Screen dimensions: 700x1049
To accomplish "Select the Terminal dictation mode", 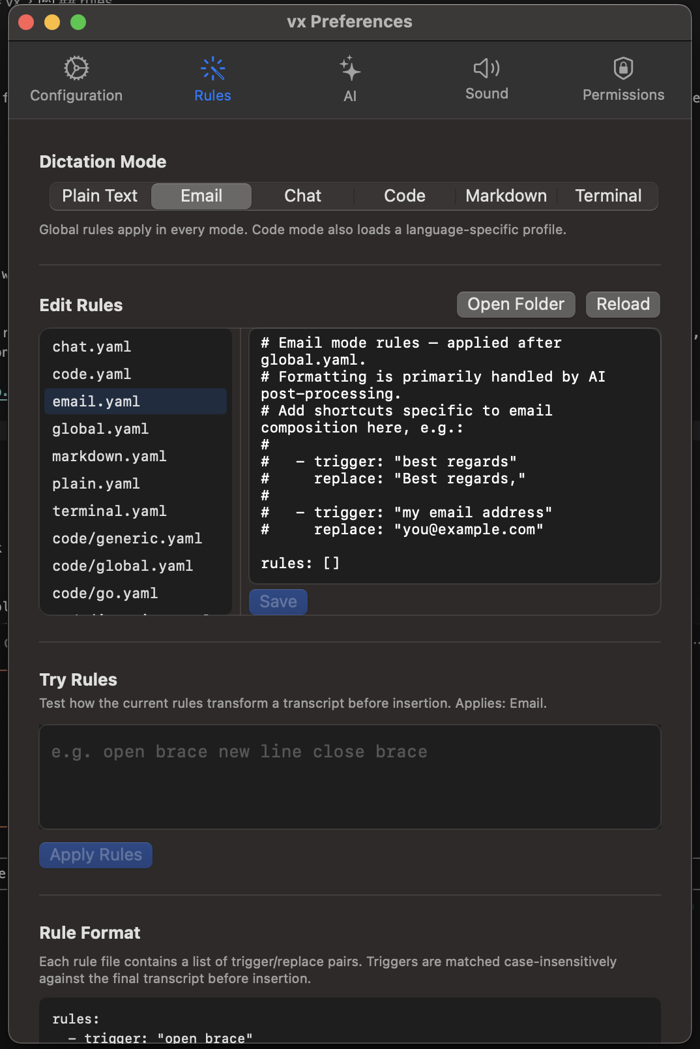I will (607, 196).
